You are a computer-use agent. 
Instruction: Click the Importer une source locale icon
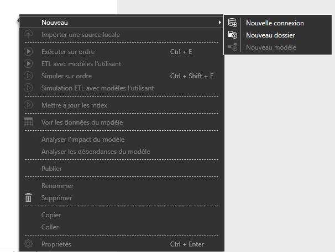(29, 35)
